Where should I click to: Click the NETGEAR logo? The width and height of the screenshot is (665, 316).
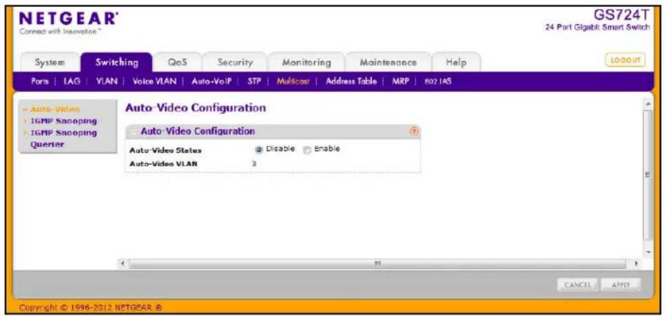68,18
